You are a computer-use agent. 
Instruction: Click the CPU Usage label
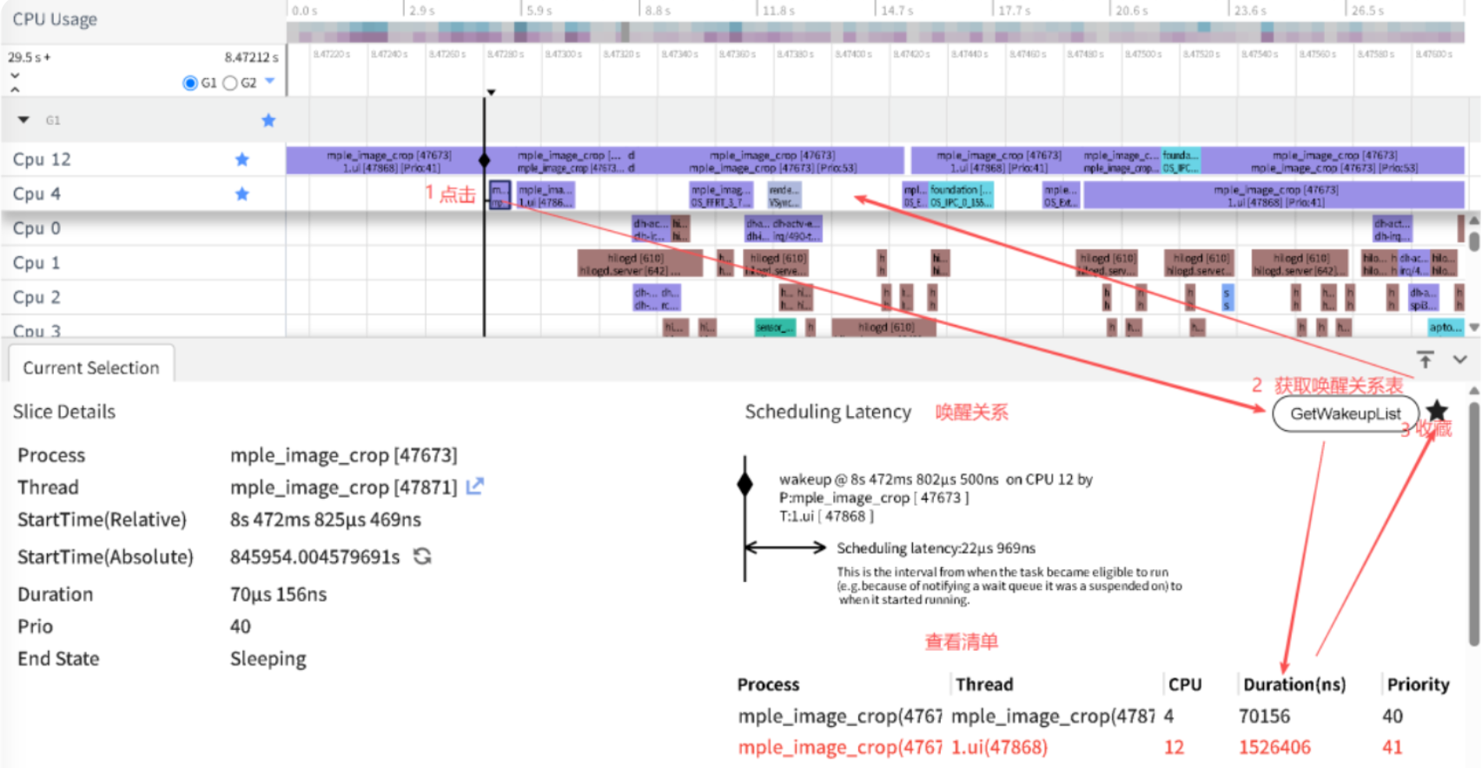point(55,19)
